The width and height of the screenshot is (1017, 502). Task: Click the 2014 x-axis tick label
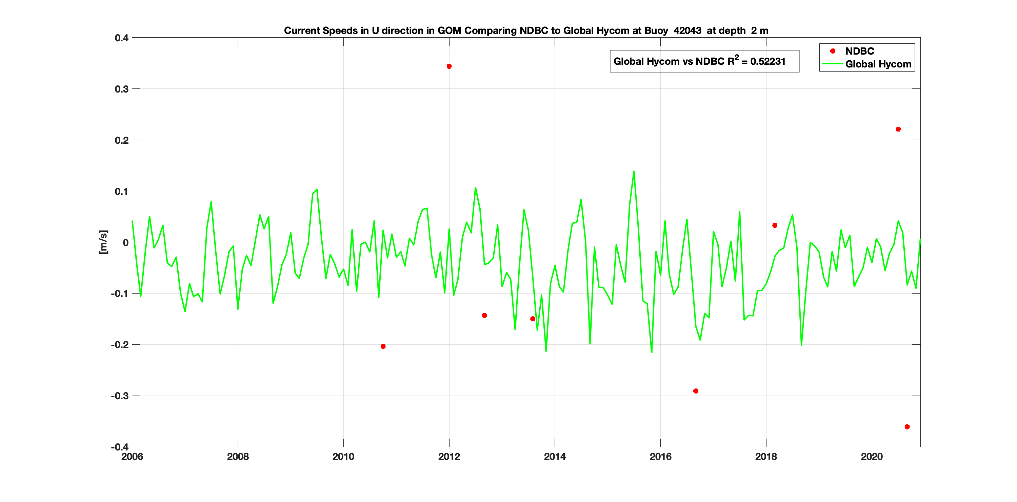pos(554,457)
